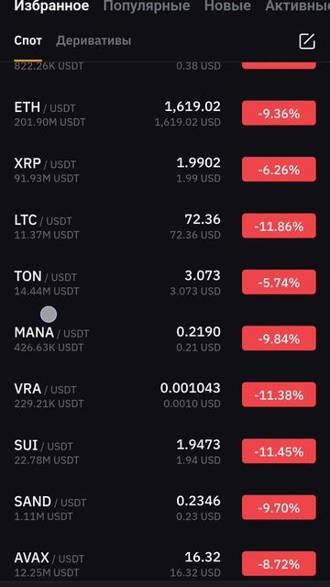Open the ETH / USDT trading pair
The height and width of the screenshot is (587, 330).
coord(165,114)
